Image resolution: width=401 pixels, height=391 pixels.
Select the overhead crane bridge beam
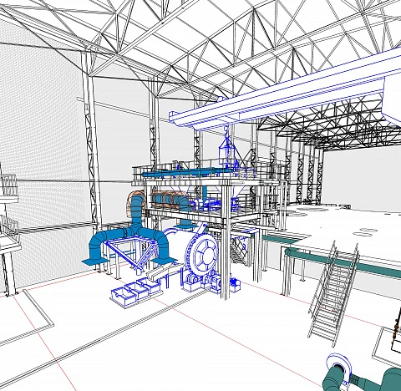click(284, 92)
